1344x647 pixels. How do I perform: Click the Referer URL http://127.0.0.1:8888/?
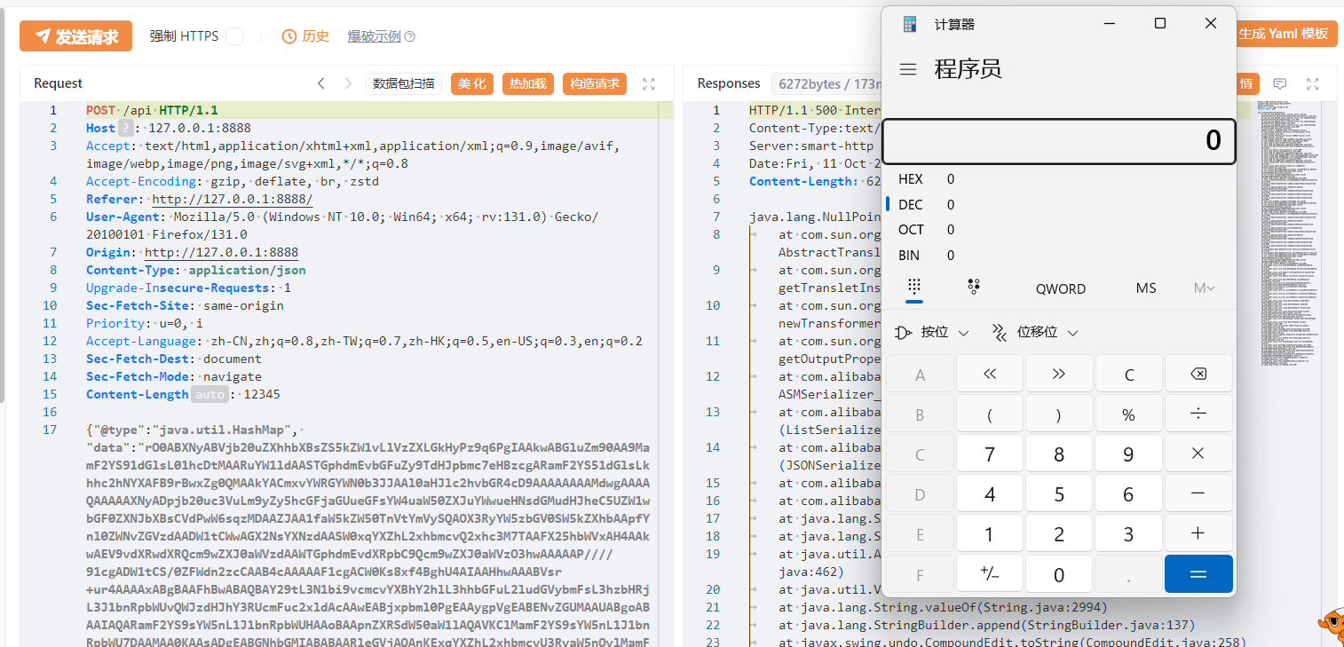(233, 199)
